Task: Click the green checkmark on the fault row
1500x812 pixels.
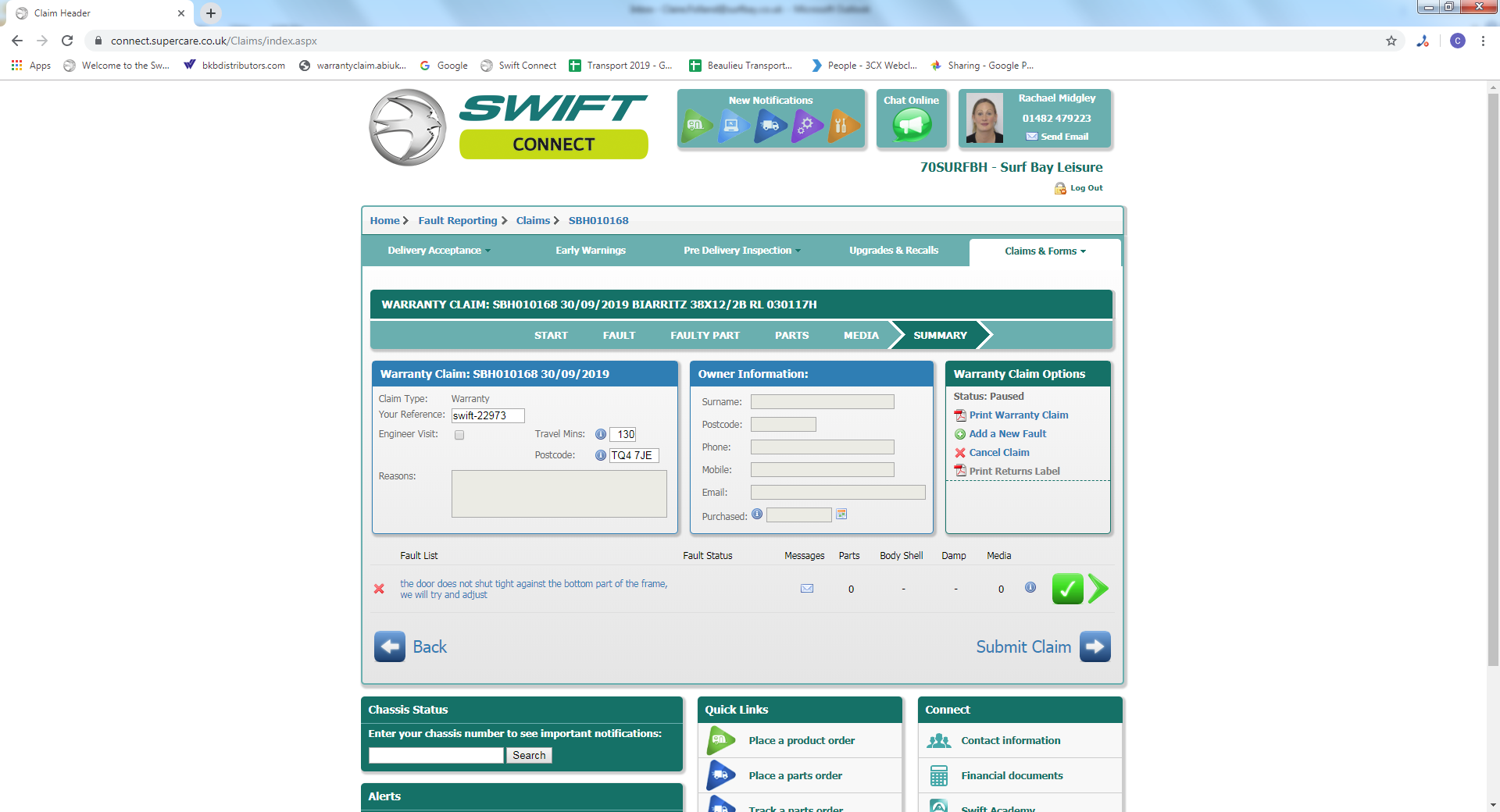Action: (x=1067, y=589)
